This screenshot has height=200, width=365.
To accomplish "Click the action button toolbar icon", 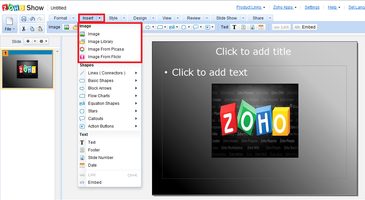I will pos(208,27).
